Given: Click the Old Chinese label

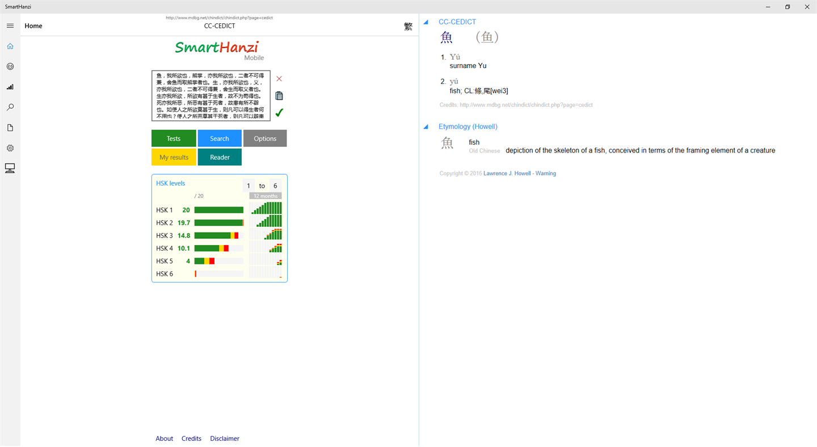Looking at the screenshot, I should [x=485, y=151].
